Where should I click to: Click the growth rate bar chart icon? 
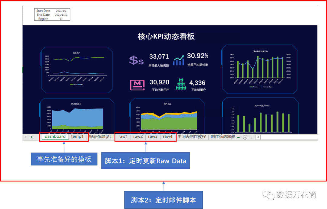(x=179, y=60)
